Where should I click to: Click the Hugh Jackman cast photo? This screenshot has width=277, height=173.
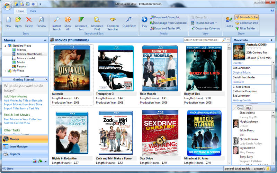(x=236, y=124)
